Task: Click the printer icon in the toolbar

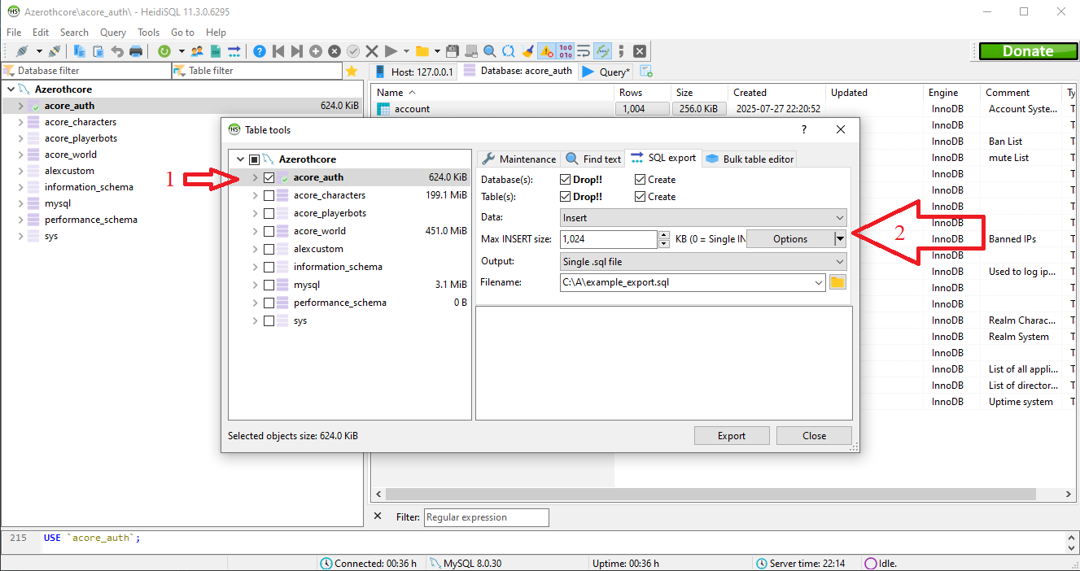Action: [136, 50]
